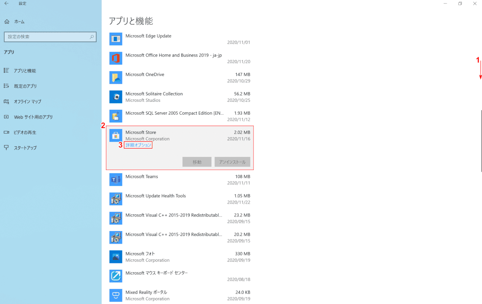Click the back arrow in Settings title bar
Screen dimensions: 482x304
click(x=6, y=3)
